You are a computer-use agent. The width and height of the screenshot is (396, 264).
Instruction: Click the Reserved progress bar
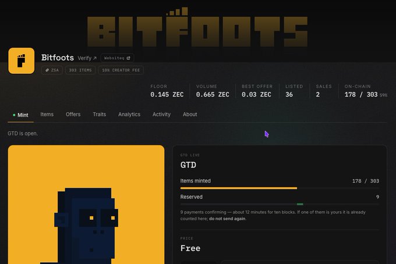[280, 204]
